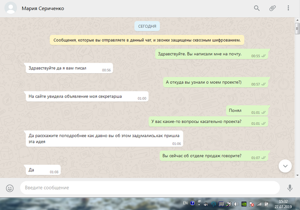Click the contact avatar of Мария Сериченко
The width and height of the screenshot is (300, 210).
click(x=10, y=8)
